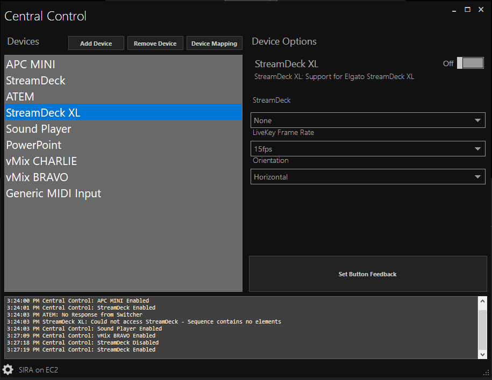Select vMix CHARLIE device

point(124,161)
